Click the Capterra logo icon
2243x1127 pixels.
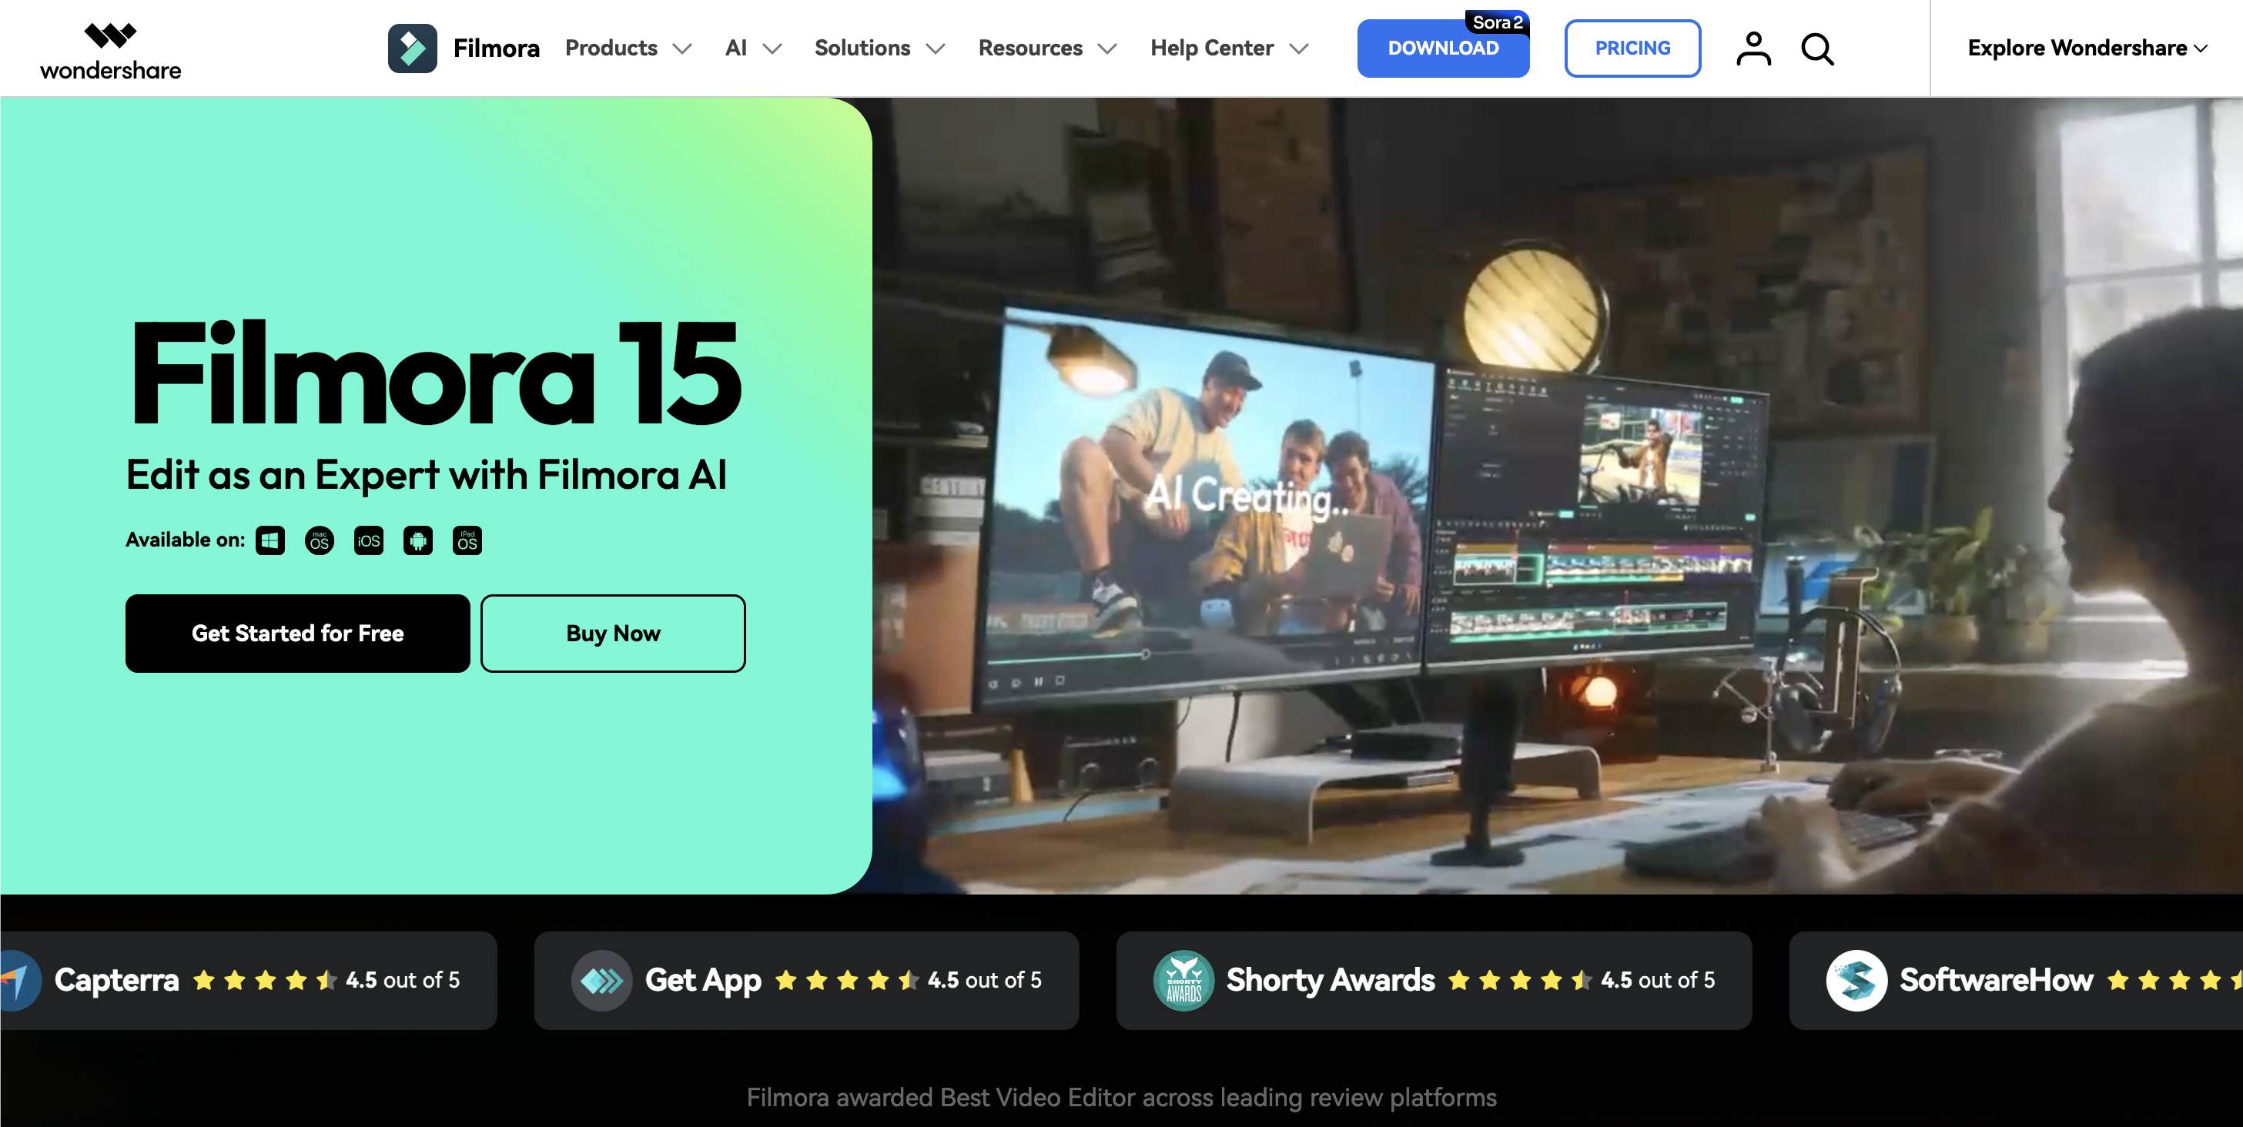[x=19, y=981]
